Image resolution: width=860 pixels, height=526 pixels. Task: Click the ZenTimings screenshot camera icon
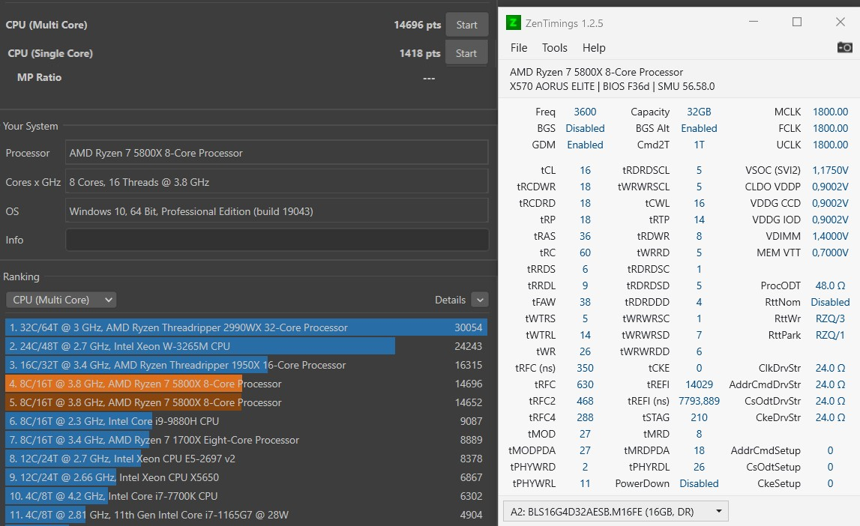tap(845, 48)
